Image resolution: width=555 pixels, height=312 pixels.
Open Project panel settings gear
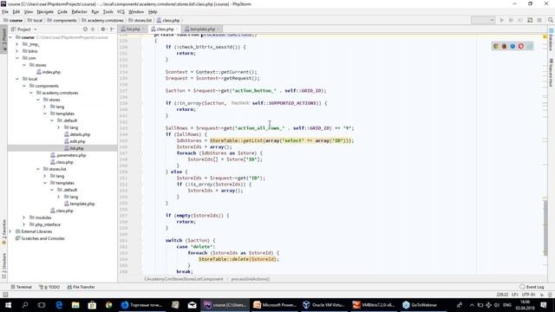click(103, 29)
